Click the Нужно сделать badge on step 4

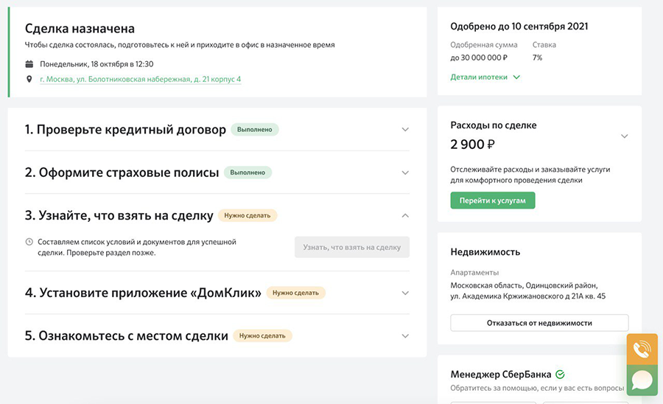point(295,293)
